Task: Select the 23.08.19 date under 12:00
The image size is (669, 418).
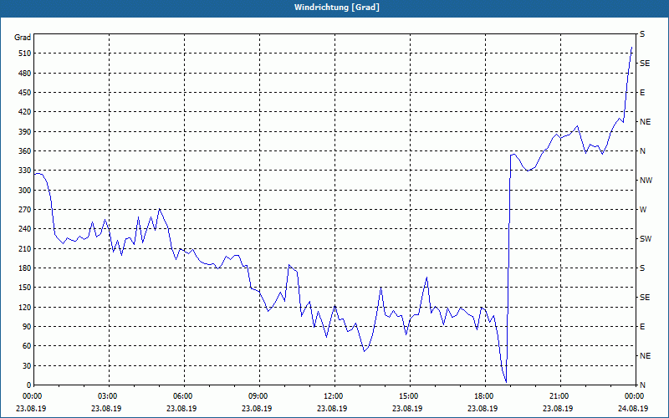Action: (332, 408)
